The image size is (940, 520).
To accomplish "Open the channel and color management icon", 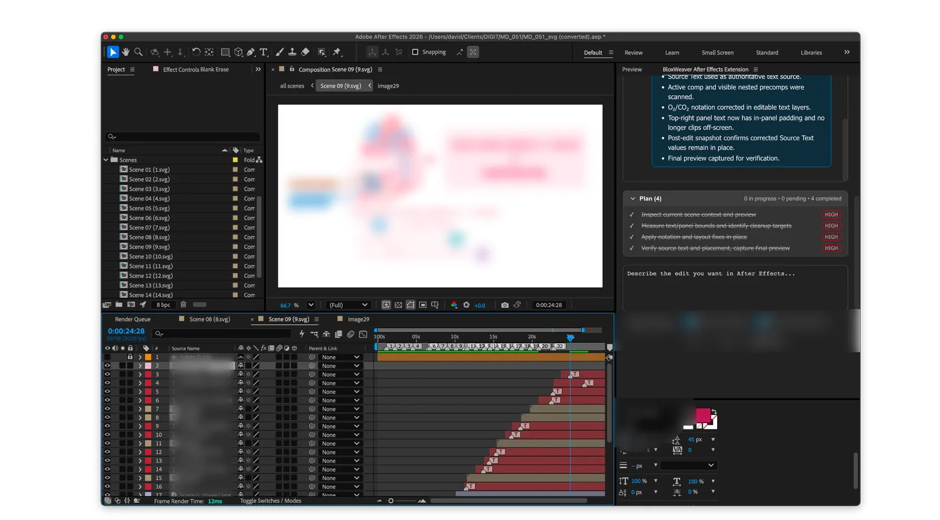I will [x=454, y=305].
